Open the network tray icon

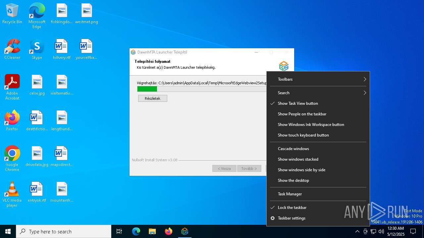click(x=373, y=231)
